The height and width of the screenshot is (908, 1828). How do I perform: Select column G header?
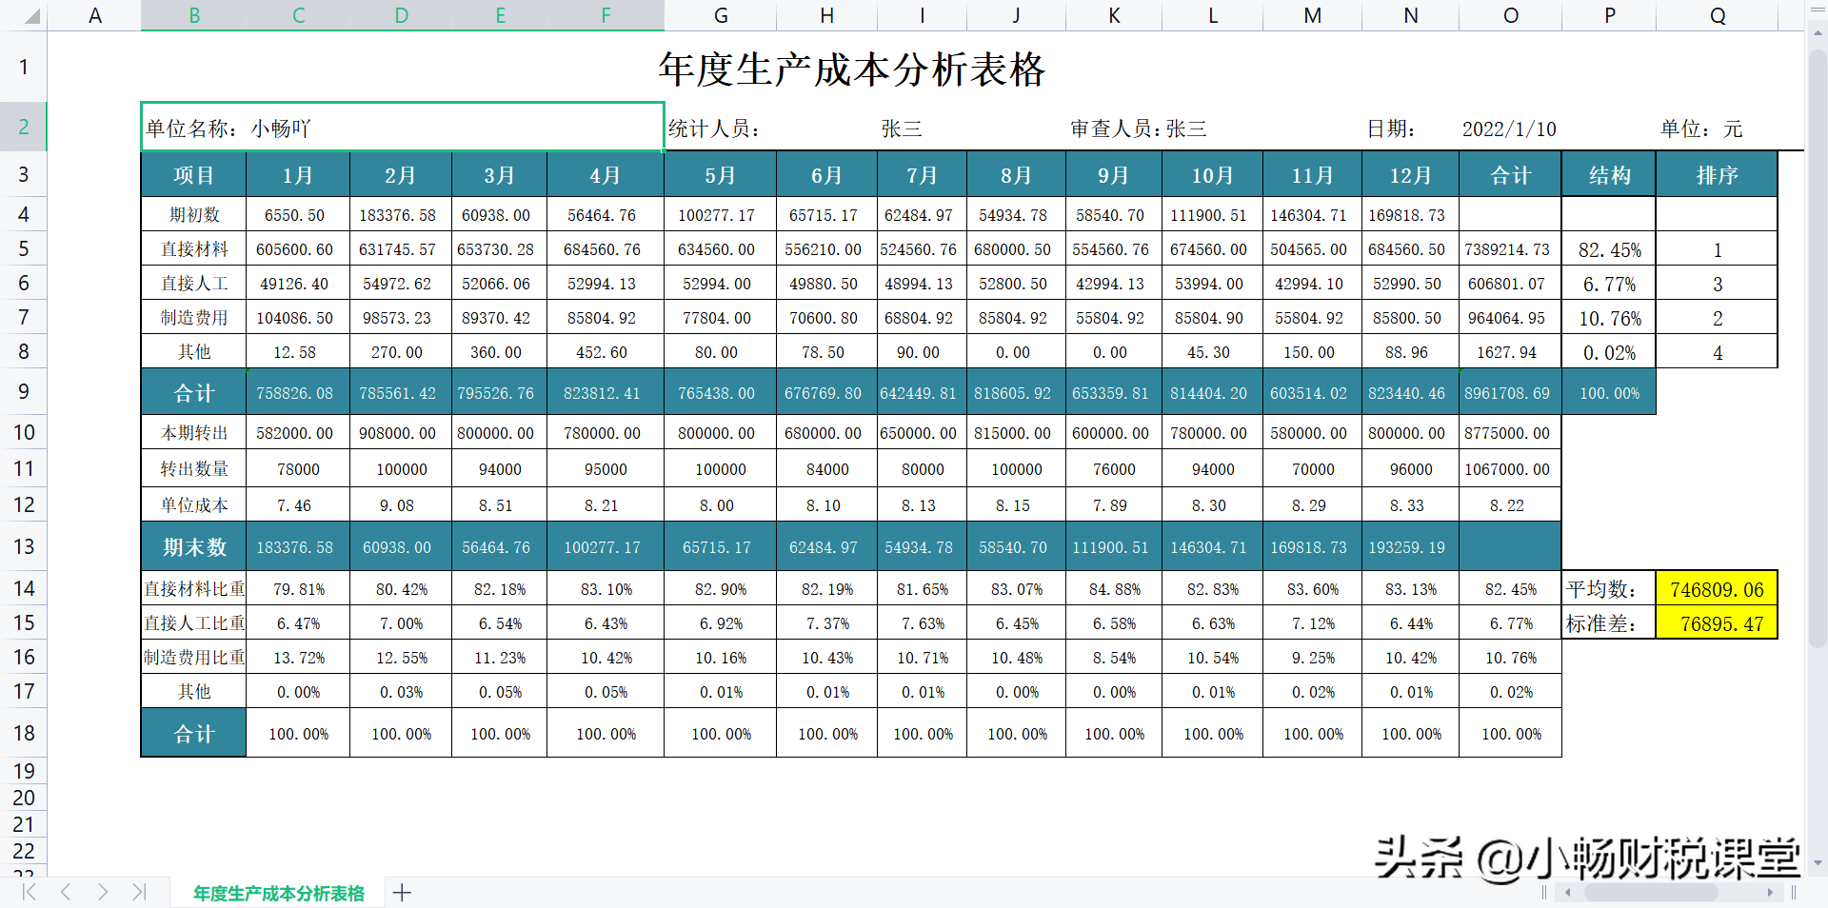tap(721, 15)
